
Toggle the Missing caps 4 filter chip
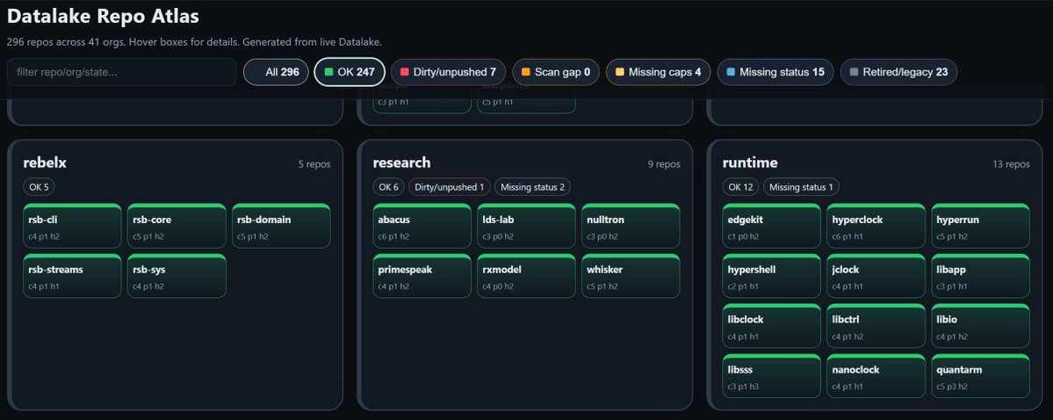click(658, 72)
